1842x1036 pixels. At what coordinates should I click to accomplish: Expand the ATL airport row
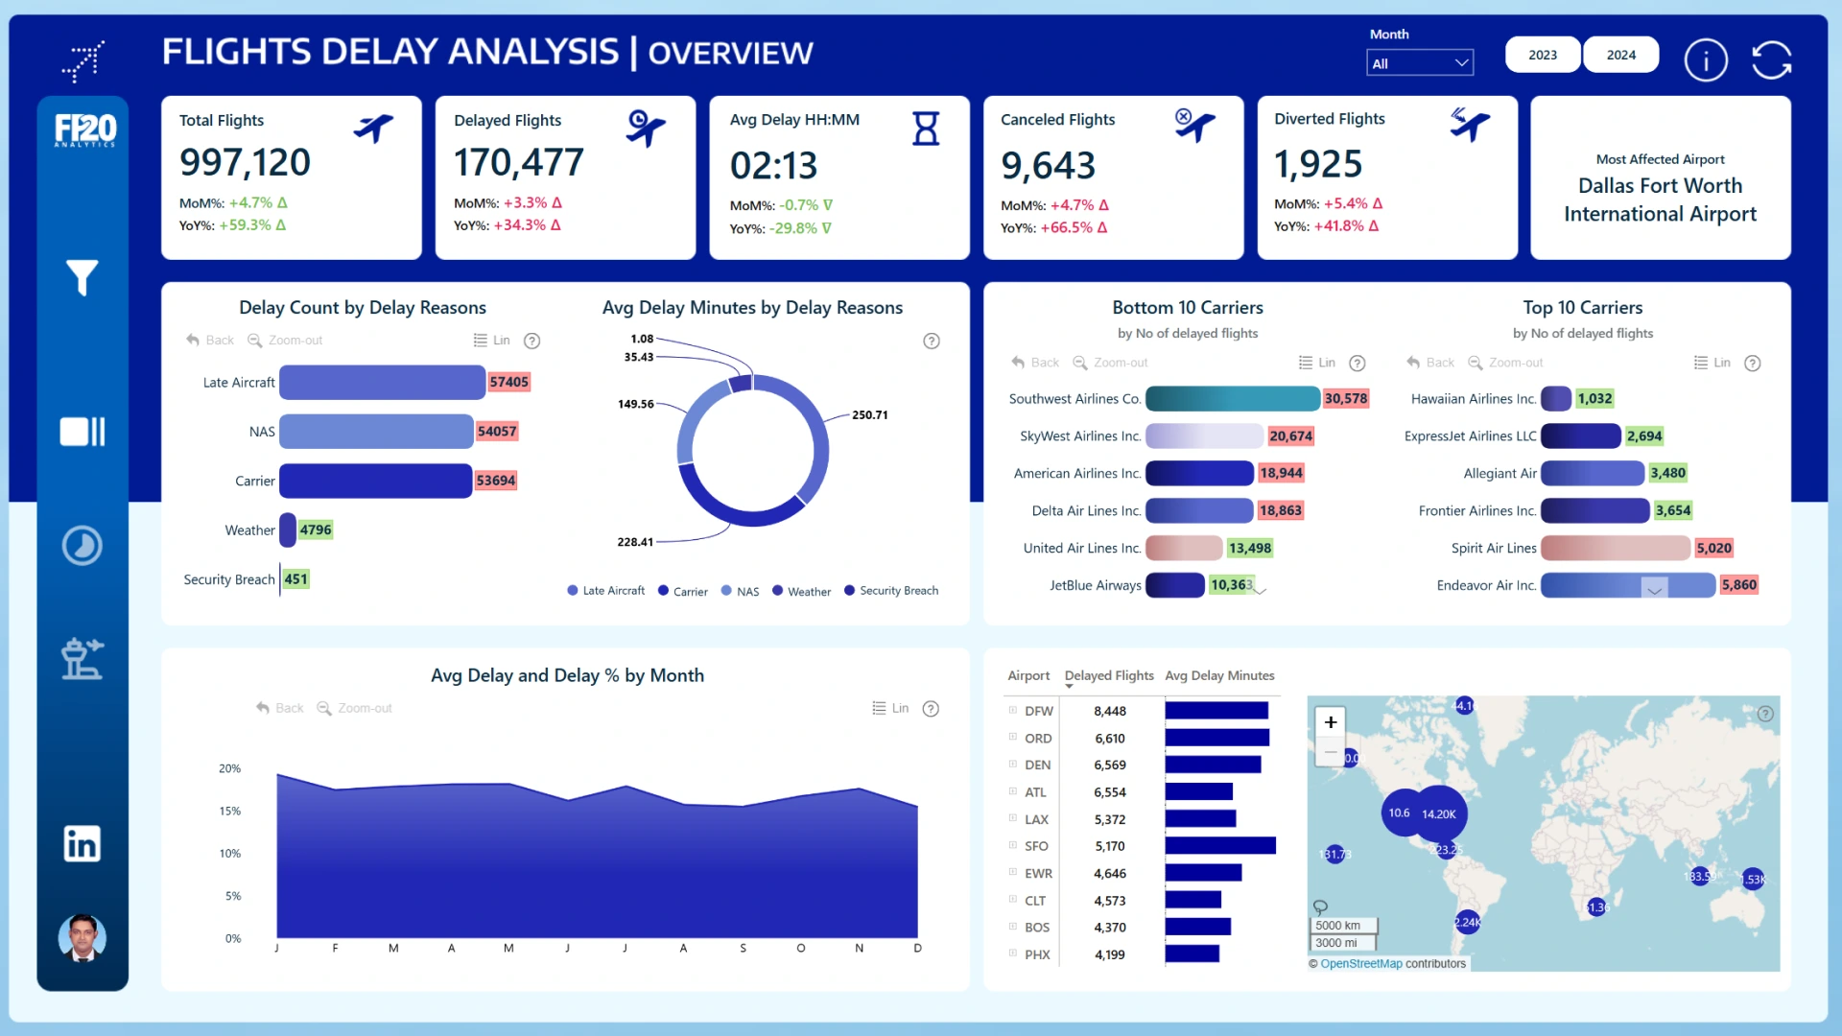point(1012,791)
